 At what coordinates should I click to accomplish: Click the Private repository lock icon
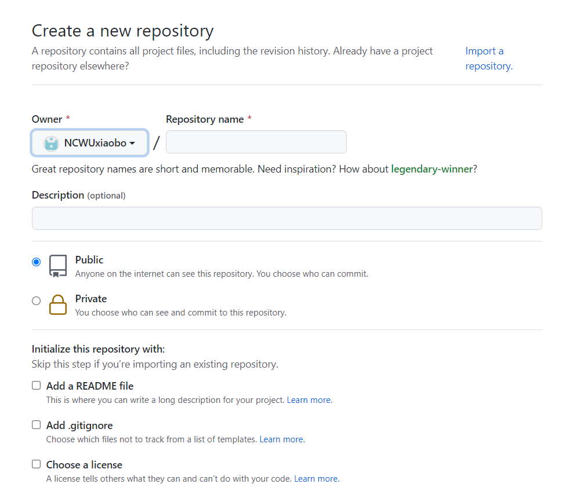click(x=58, y=305)
